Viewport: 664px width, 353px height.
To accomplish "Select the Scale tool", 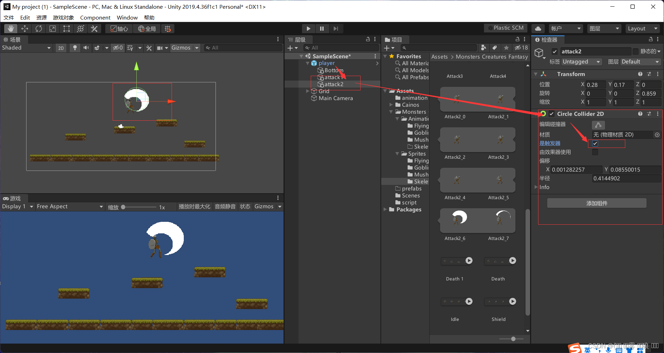I will [53, 29].
